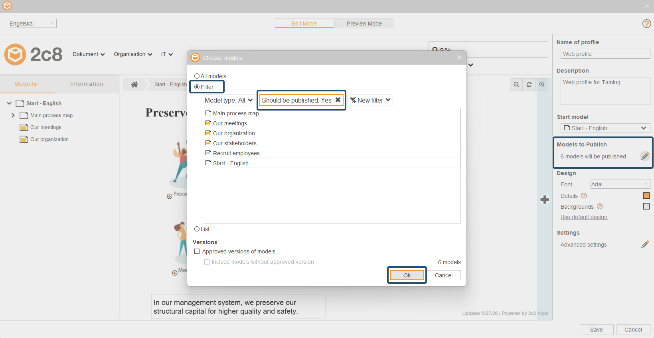Switch to Preview Mode tab

click(x=364, y=24)
